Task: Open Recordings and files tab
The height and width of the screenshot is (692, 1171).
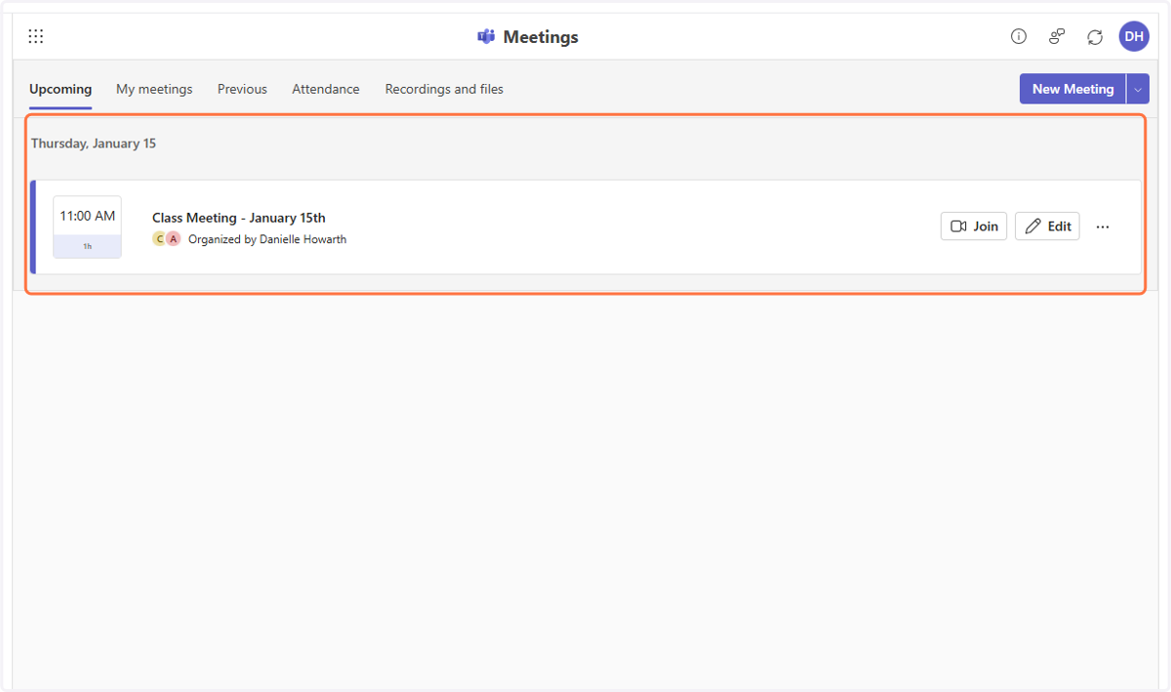Action: coord(444,89)
